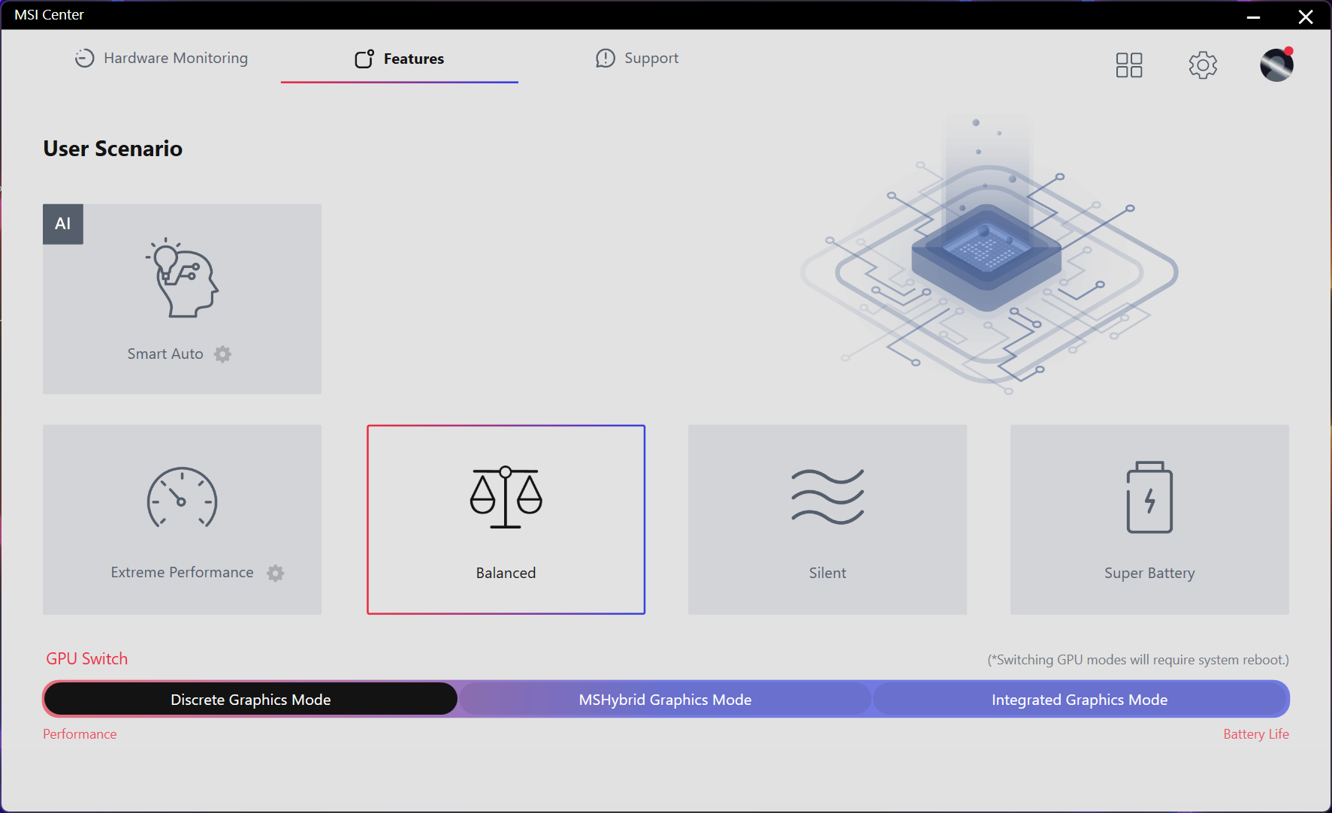Image resolution: width=1332 pixels, height=813 pixels.
Task: Open Smart Auto settings gear
Action: (x=222, y=354)
